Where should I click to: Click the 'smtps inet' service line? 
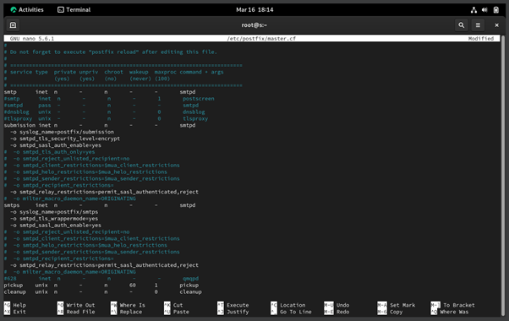100,205
